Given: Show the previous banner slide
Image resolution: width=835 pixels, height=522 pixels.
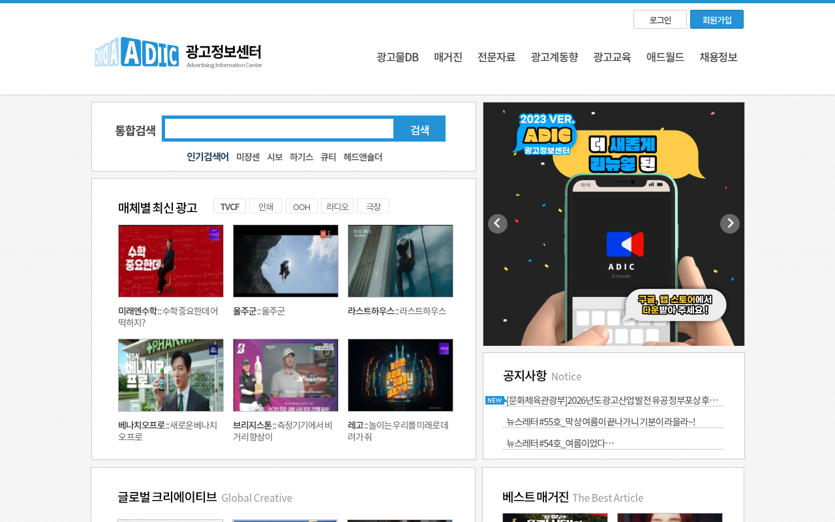Looking at the screenshot, I should (x=498, y=224).
